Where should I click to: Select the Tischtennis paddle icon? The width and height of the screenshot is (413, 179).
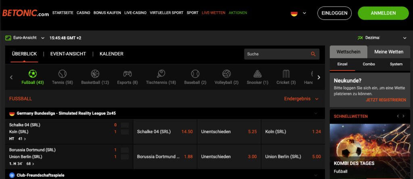pyautogui.click(x=161, y=74)
